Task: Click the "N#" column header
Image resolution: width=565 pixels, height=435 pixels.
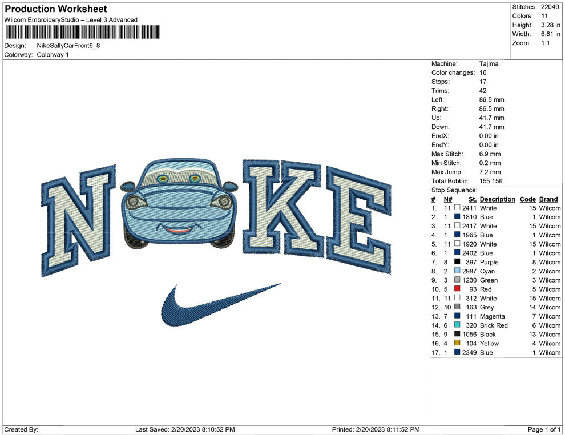Action: (x=448, y=199)
